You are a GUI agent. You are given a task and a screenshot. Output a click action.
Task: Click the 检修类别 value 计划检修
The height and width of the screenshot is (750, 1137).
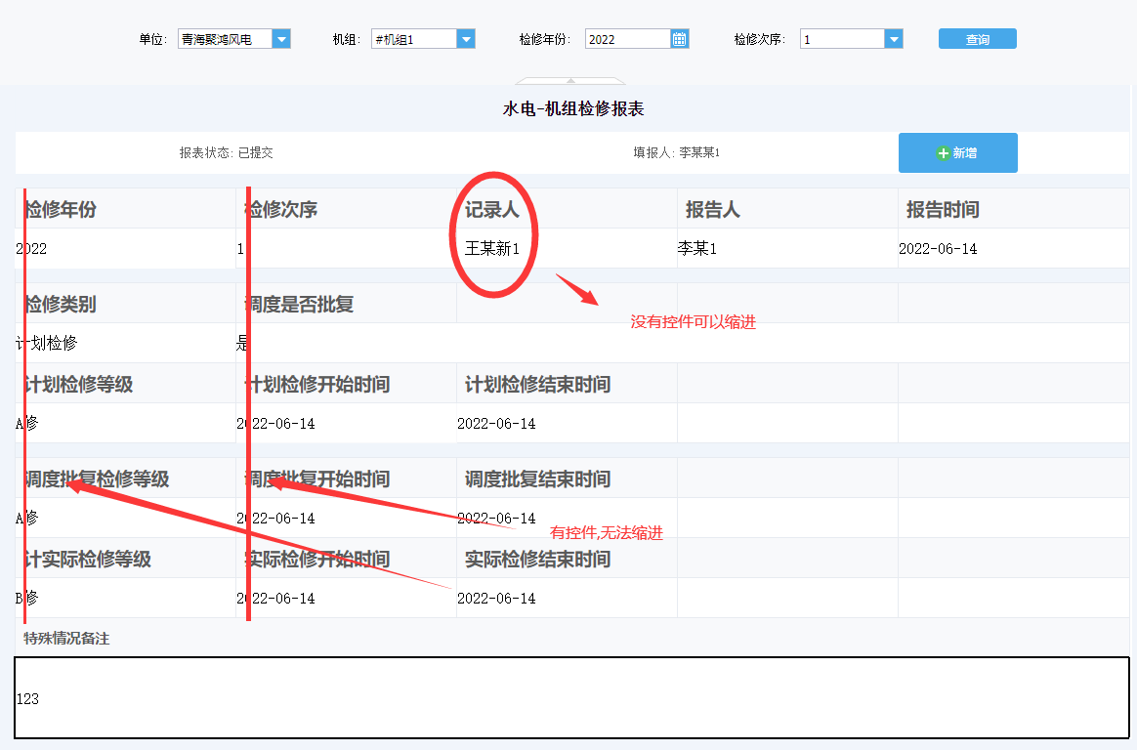click(x=47, y=343)
